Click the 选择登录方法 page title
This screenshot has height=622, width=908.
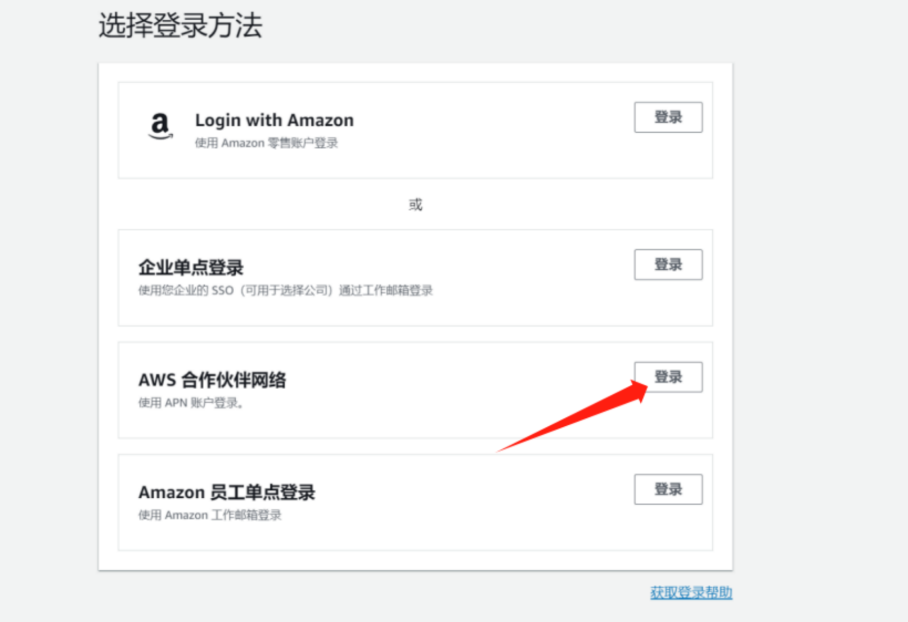tap(181, 25)
